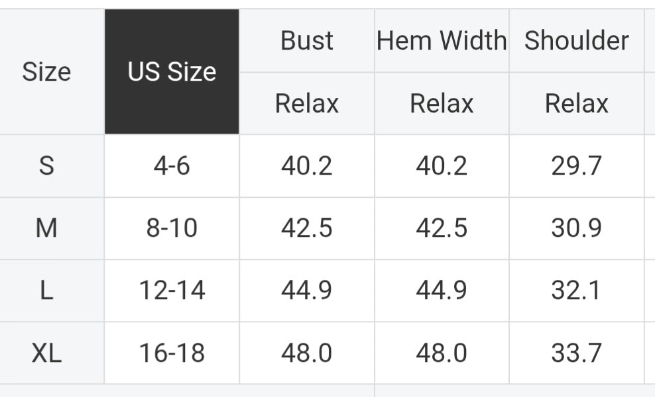Click the Hem Width header cell
Image resolution: width=655 pixels, height=397 pixels.
[x=442, y=40]
